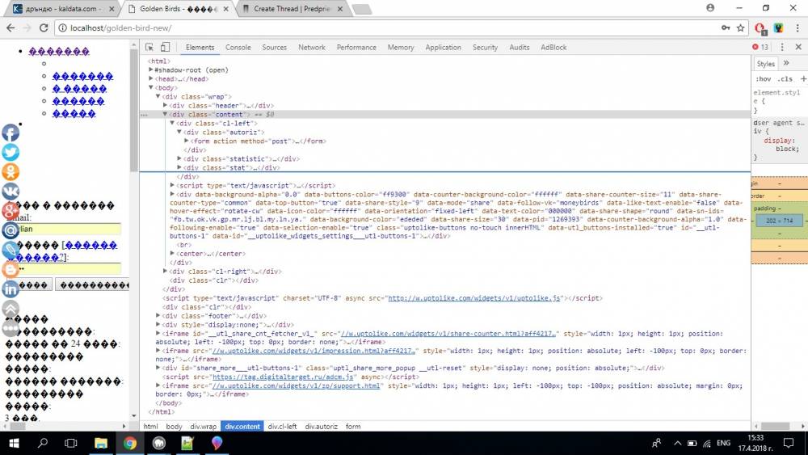This screenshot has height=455, width=808.
Task: Click the red Opera-style extension icon
Action: [760, 28]
